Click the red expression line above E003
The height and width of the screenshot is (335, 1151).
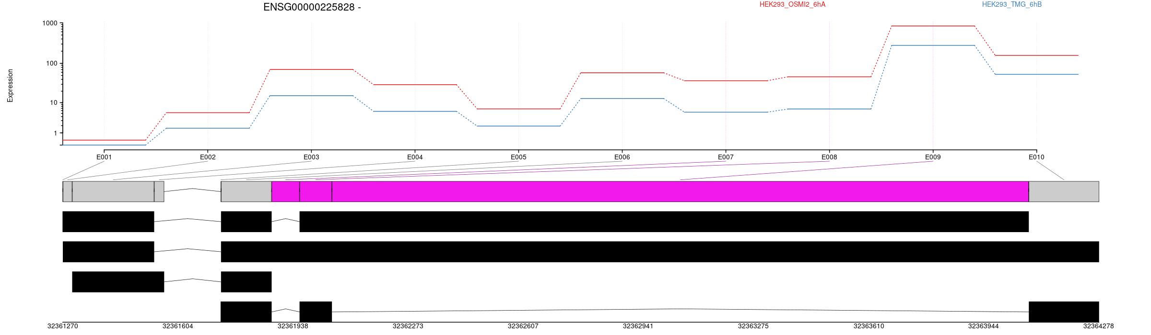[311, 69]
